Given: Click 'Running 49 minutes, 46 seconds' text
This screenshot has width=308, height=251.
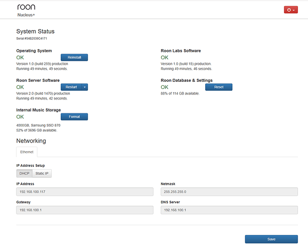Looking at the screenshot, I should pyautogui.click(x=186, y=69).
